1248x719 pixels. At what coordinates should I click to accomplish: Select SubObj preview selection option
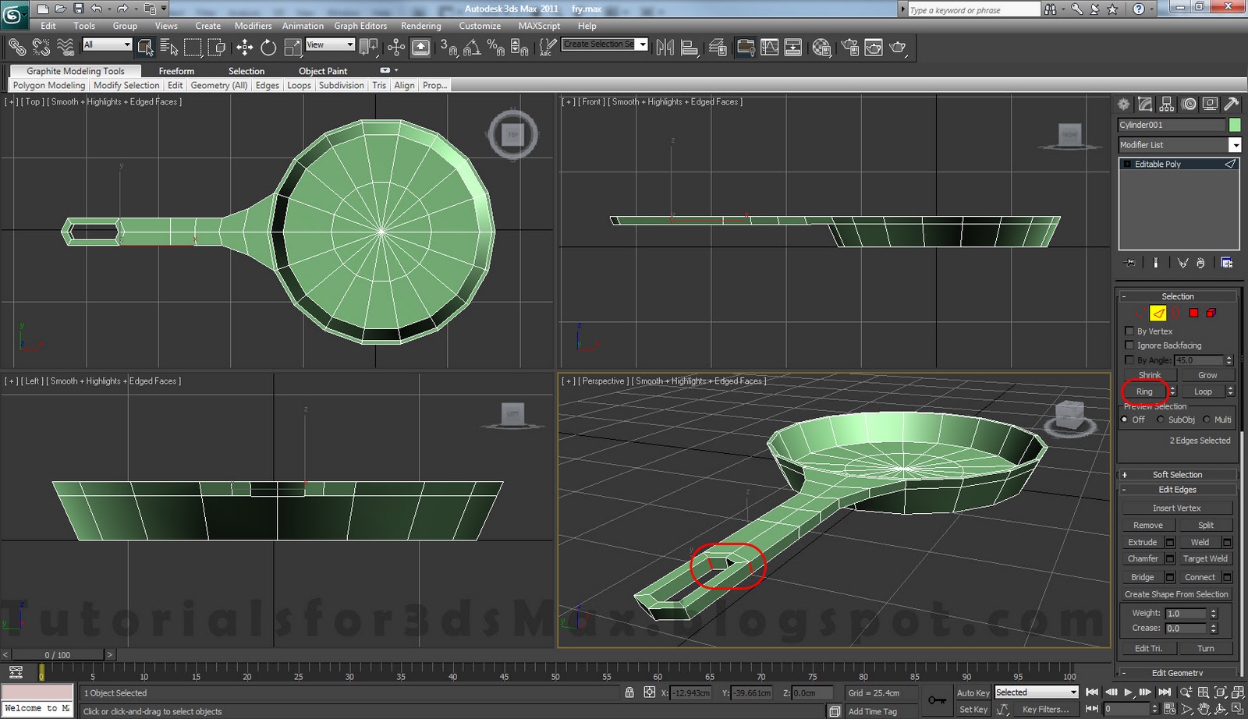coord(1161,420)
